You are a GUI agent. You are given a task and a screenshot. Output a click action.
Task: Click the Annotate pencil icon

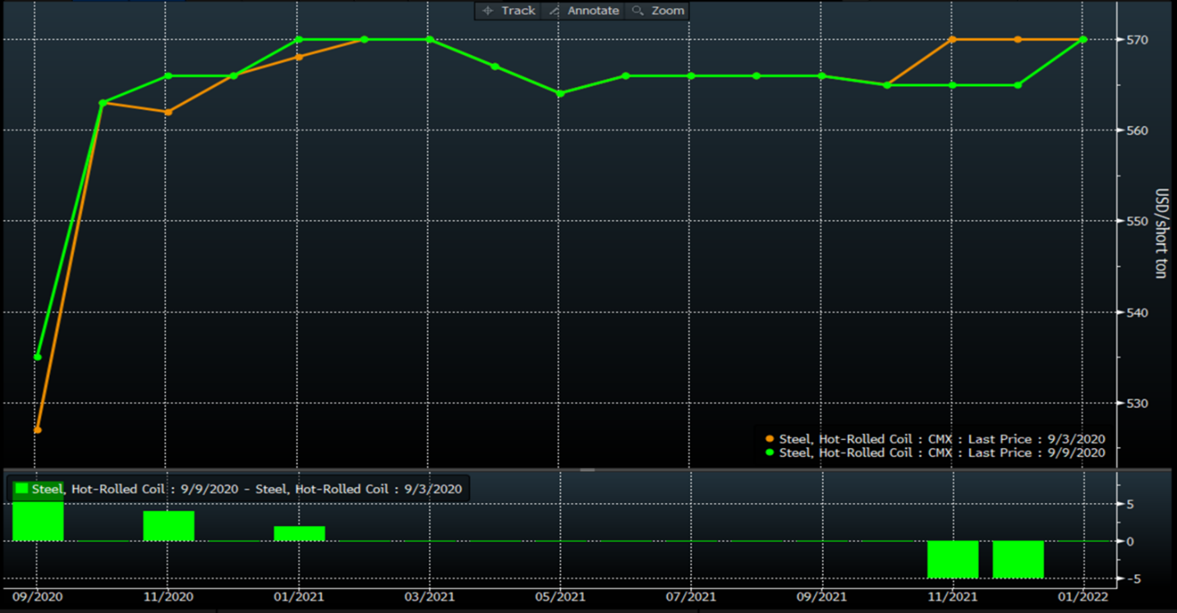click(x=554, y=11)
